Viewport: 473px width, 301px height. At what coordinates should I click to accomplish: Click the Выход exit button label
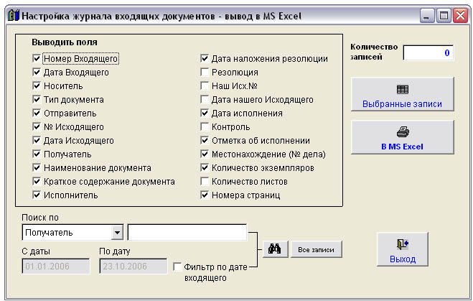coord(403,259)
